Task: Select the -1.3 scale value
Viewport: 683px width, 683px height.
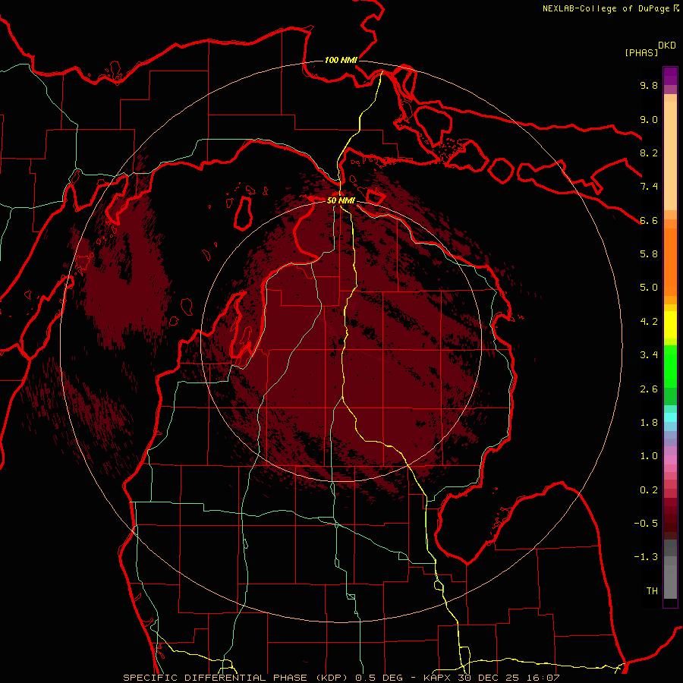Action: (646, 557)
